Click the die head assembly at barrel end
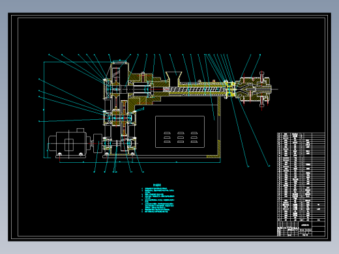Image resolution: width=339 pixels, height=254 pixels. click(x=254, y=89)
